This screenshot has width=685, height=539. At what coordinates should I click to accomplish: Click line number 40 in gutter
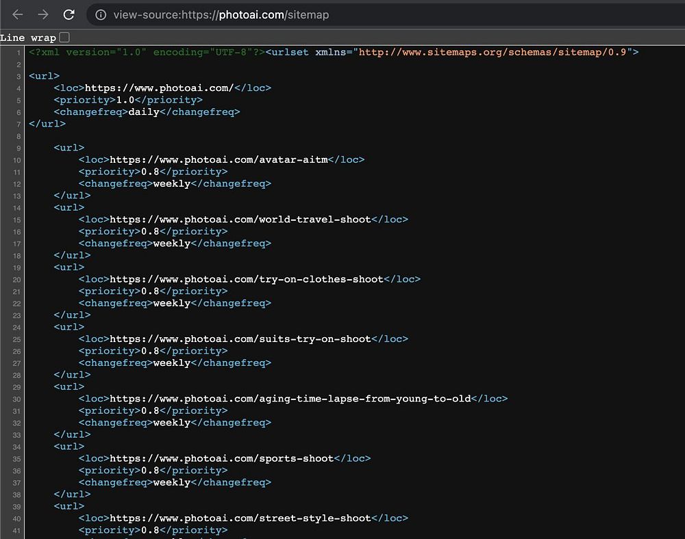pyautogui.click(x=16, y=518)
